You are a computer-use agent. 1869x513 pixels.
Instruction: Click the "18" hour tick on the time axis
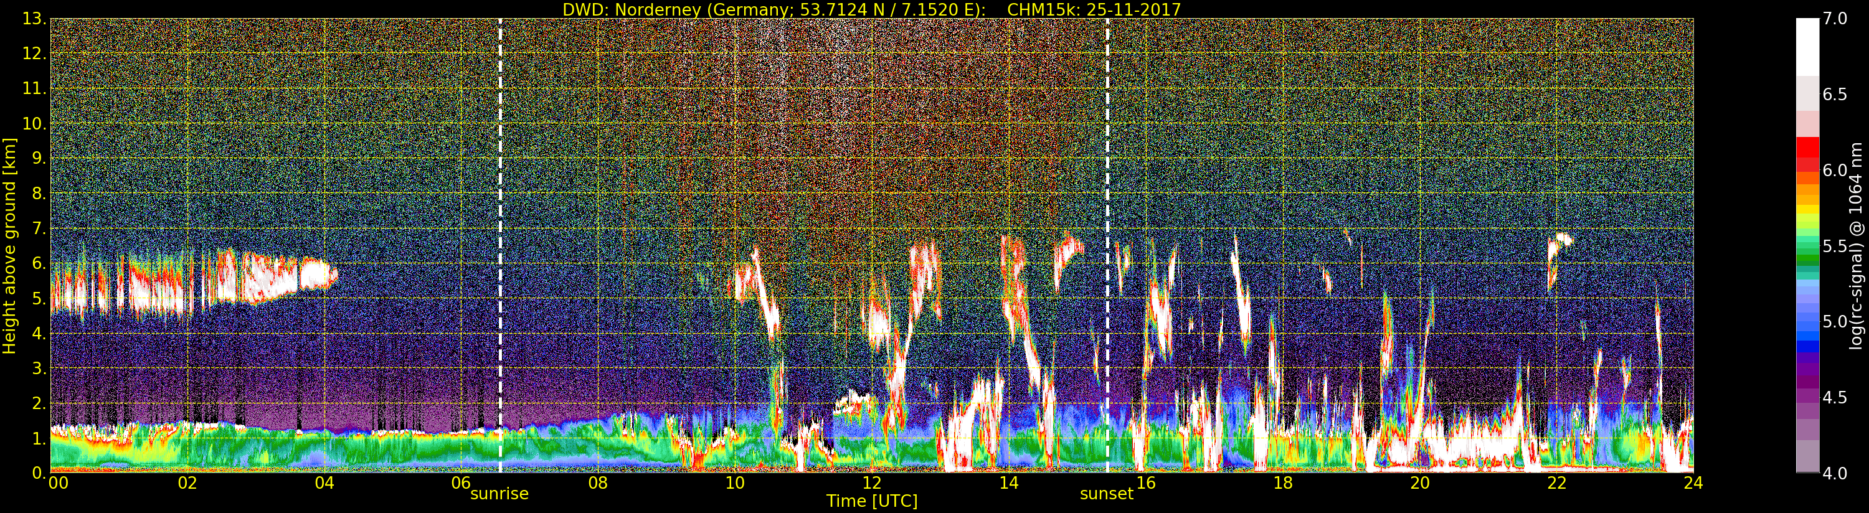click(x=1283, y=482)
